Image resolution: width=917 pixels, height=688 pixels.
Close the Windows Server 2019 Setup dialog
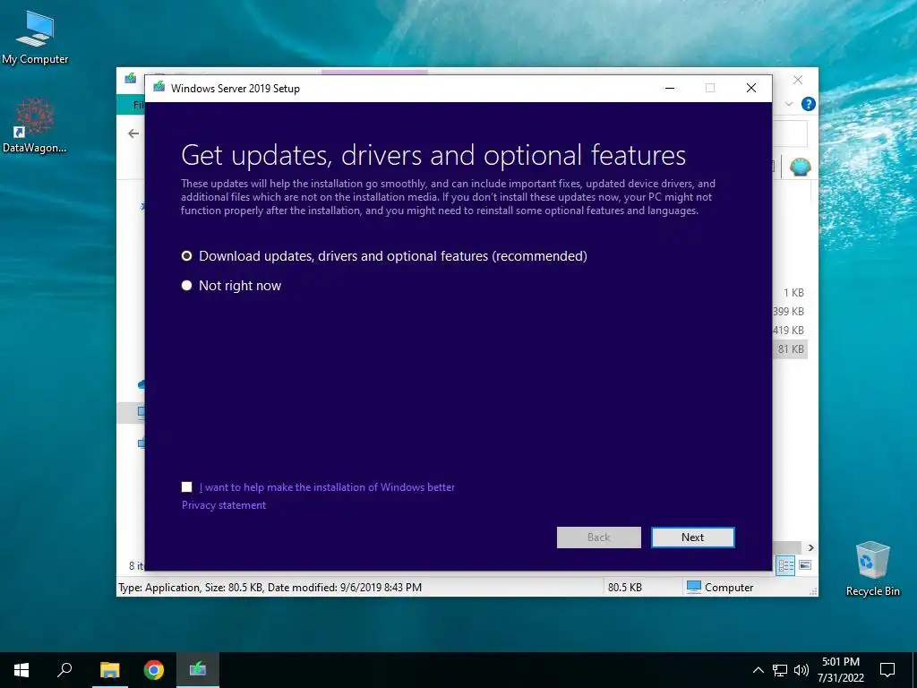(751, 89)
